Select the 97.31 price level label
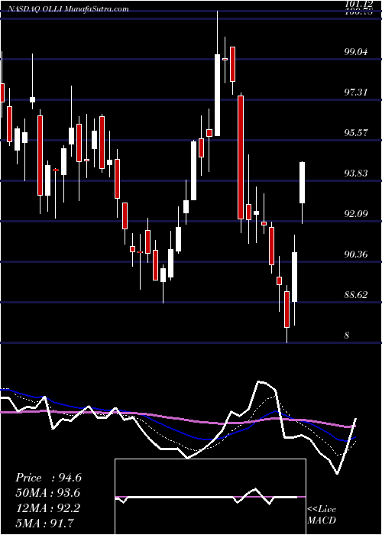Viewport: 382px width, 535px height. click(356, 92)
